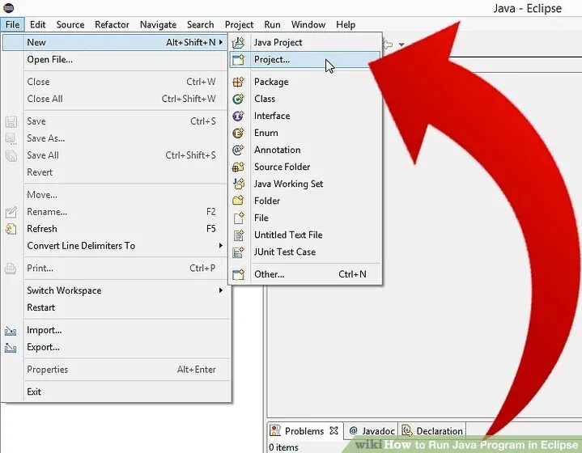
Task: Click the Import icon
Action: pos(11,331)
